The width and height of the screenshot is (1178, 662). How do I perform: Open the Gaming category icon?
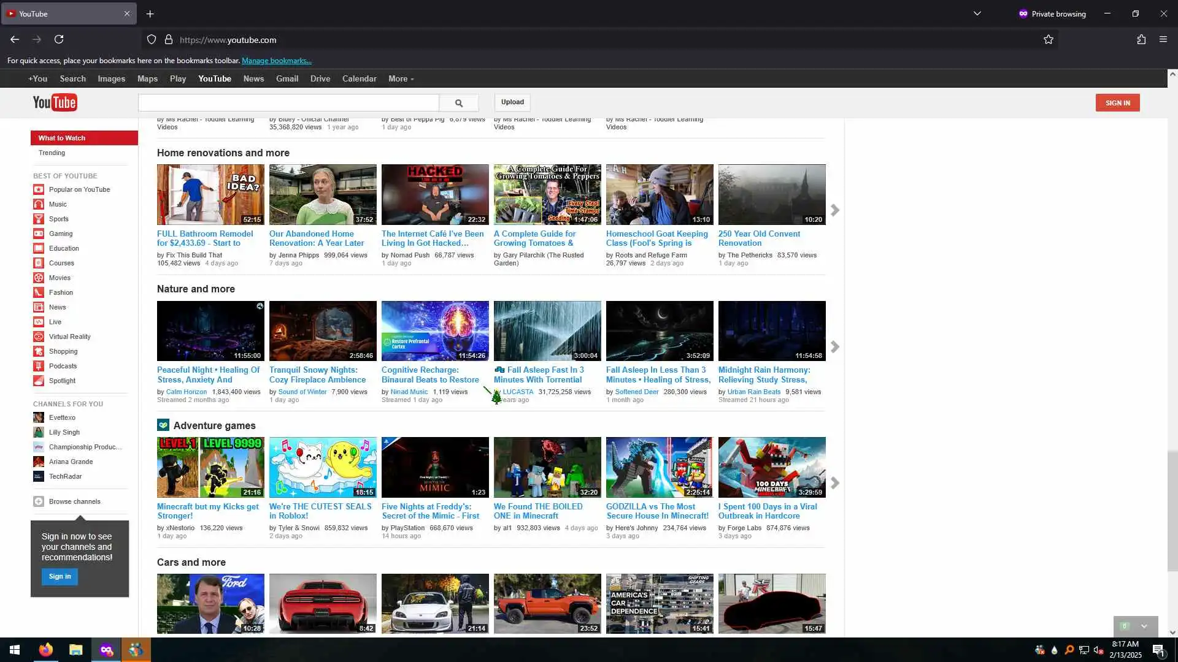pos(39,234)
